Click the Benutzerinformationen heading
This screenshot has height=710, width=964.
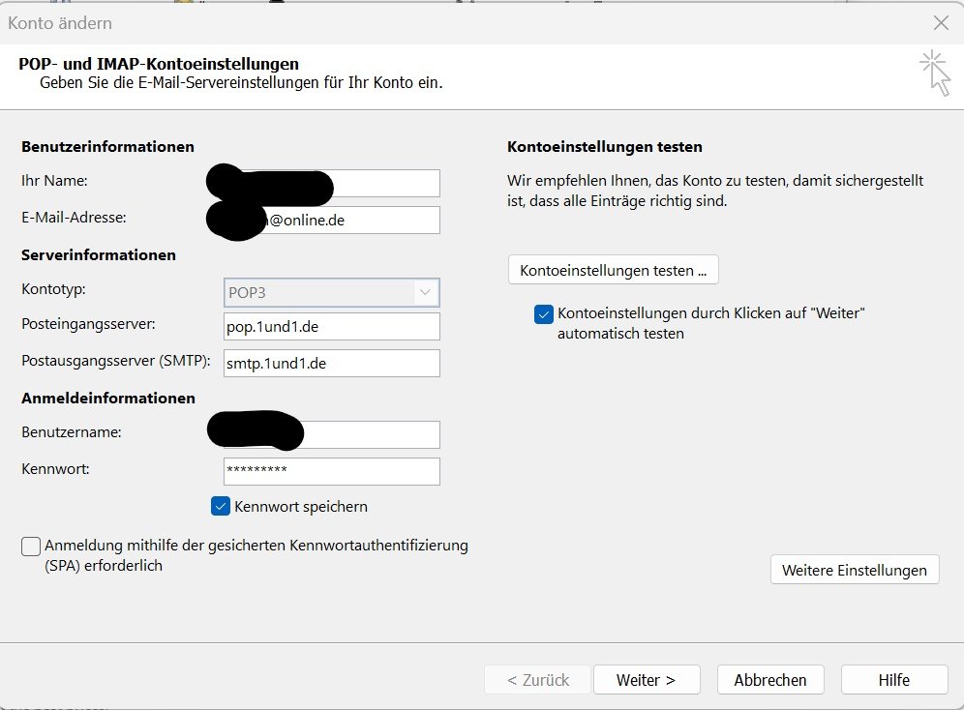107,147
